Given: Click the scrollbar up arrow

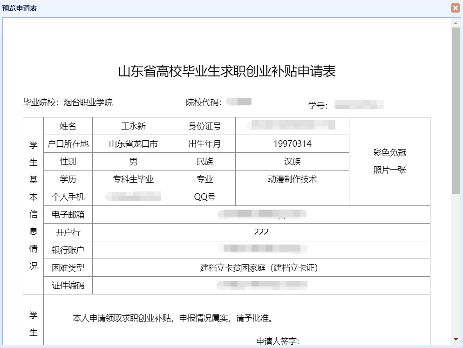Looking at the screenshot, I should [456, 22].
